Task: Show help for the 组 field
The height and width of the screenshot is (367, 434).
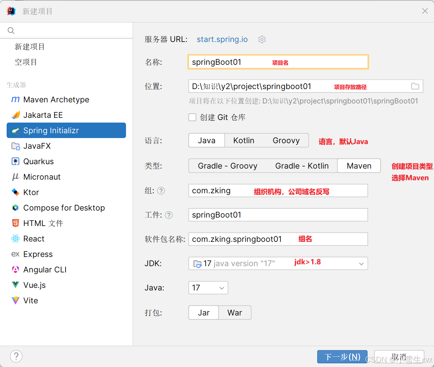Action: pyautogui.click(x=161, y=191)
